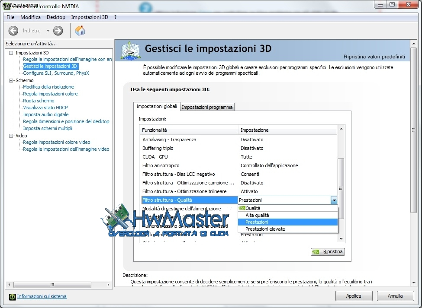Screen dimensions: 422x308
Task: Select the Buffering triplo row
Action: [x=239, y=148]
